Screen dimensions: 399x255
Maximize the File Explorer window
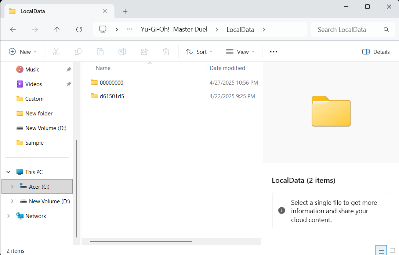click(x=367, y=7)
